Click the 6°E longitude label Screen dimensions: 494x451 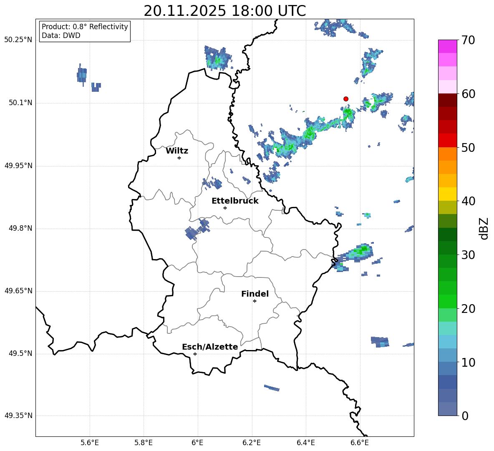197,443
